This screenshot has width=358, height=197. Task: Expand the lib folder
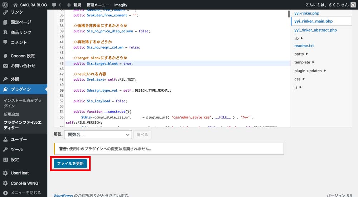(299, 38)
